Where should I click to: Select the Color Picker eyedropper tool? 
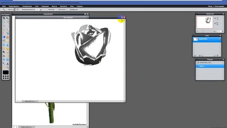pyautogui.click(x=4, y=64)
